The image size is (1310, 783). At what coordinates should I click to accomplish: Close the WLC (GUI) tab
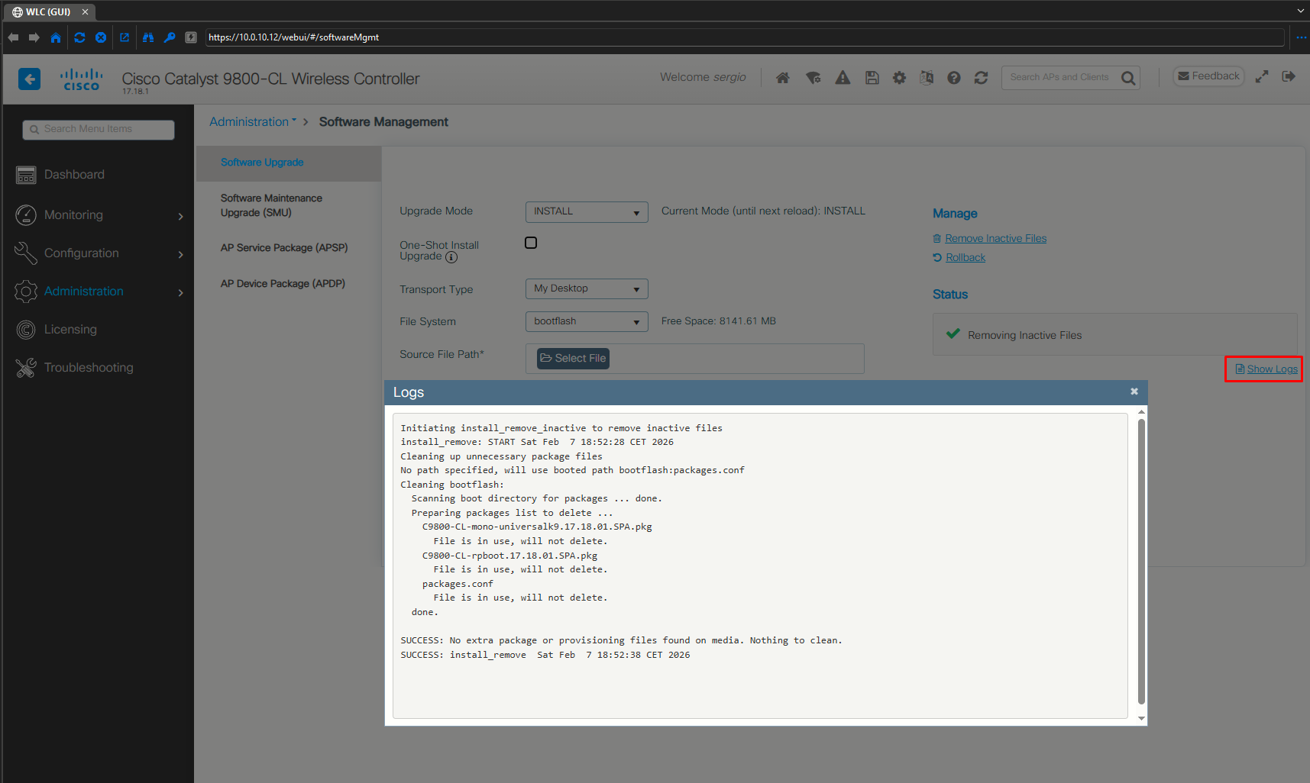[85, 11]
